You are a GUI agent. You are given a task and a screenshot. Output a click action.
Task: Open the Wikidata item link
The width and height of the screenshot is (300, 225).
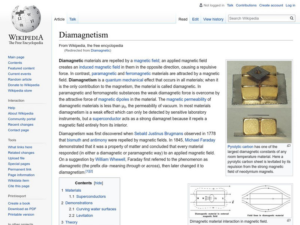coord(18,180)
